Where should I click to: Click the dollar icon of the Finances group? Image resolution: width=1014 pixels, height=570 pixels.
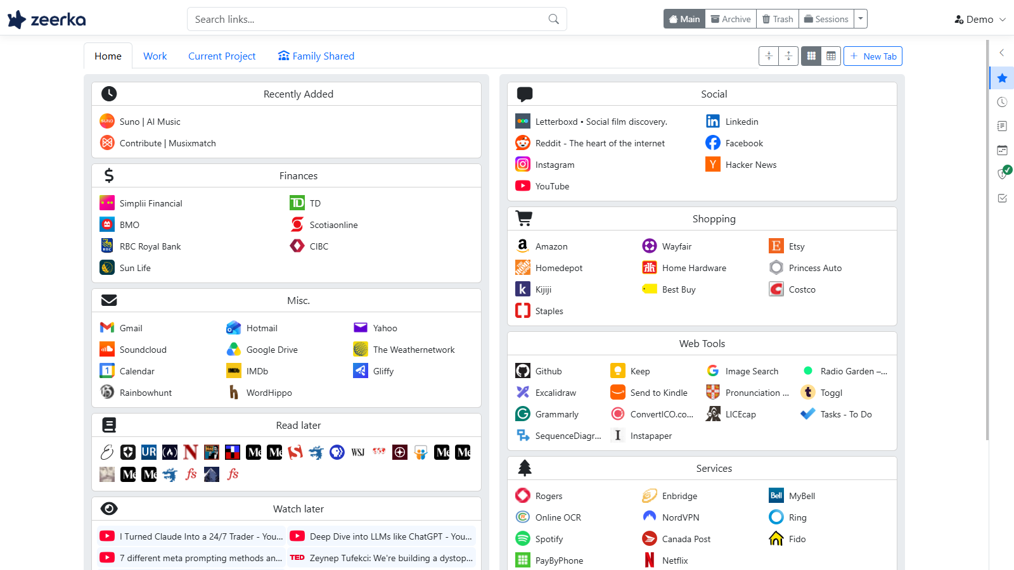pyautogui.click(x=109, y=175)
